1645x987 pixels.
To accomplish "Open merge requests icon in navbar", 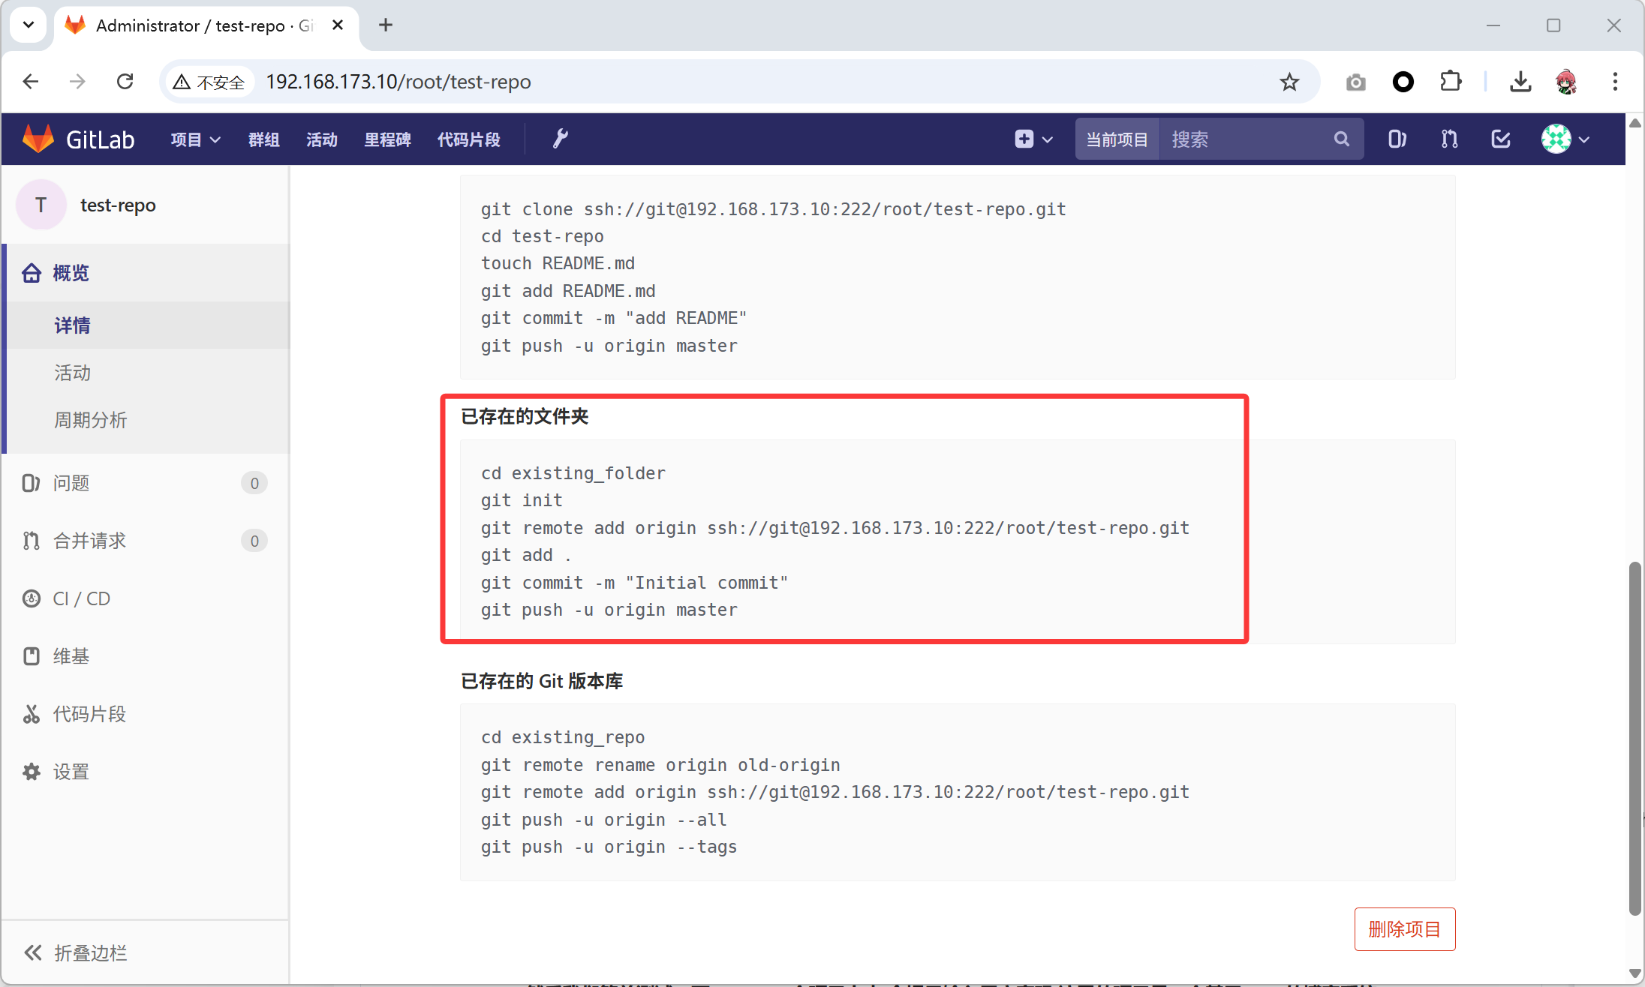I will [1449, 139].
